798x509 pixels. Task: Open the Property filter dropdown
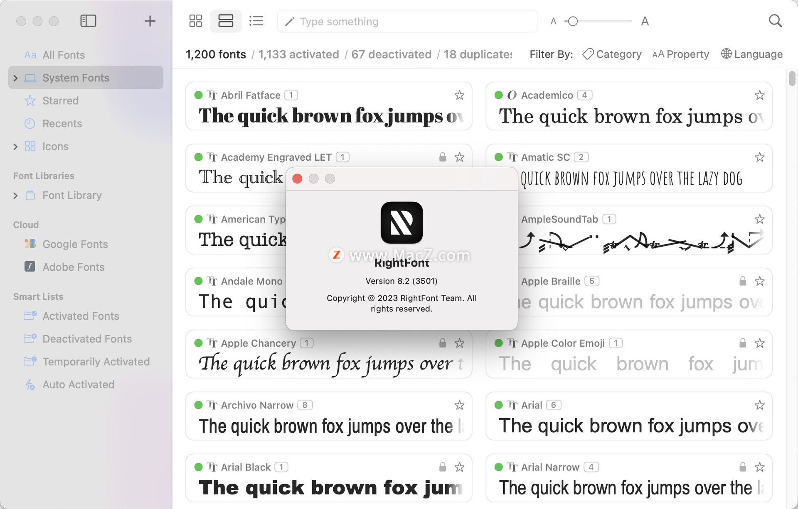[x=680, y=54]
